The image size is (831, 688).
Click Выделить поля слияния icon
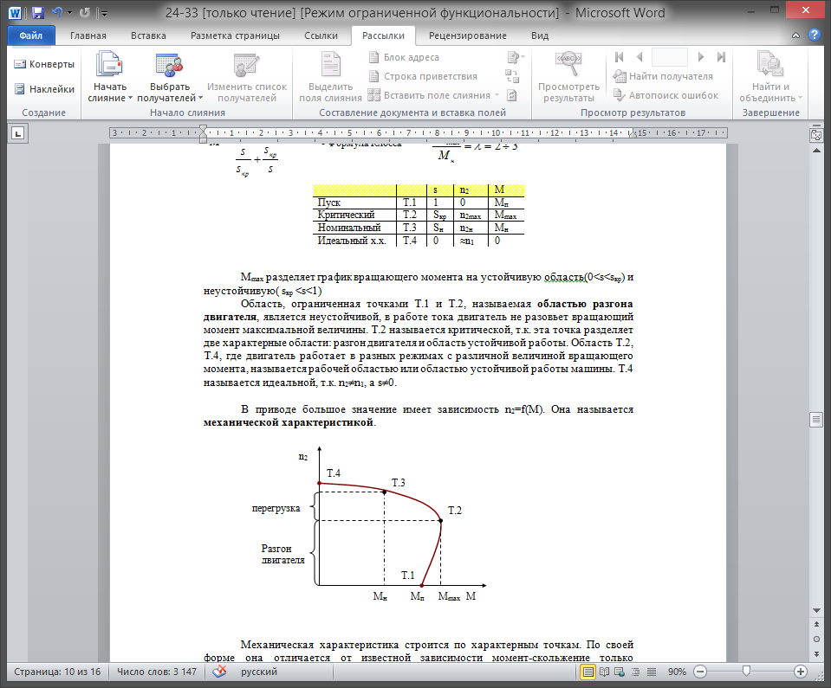[331, 66]
